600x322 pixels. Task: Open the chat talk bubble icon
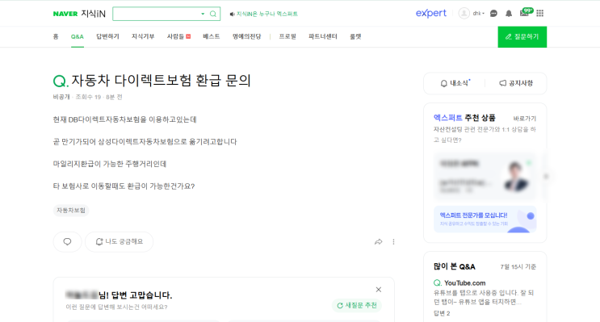493,14
